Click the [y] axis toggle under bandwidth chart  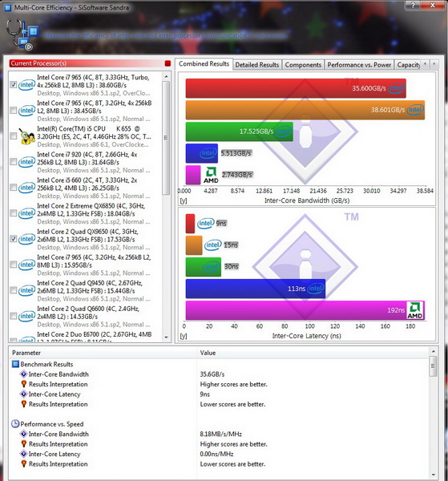[x=183, y=201]
